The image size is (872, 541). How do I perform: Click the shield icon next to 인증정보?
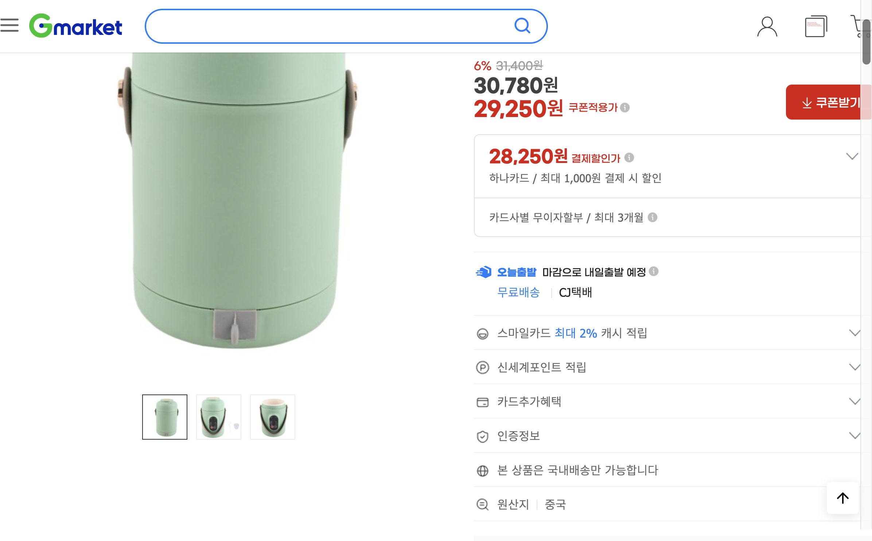pos(483,436)
